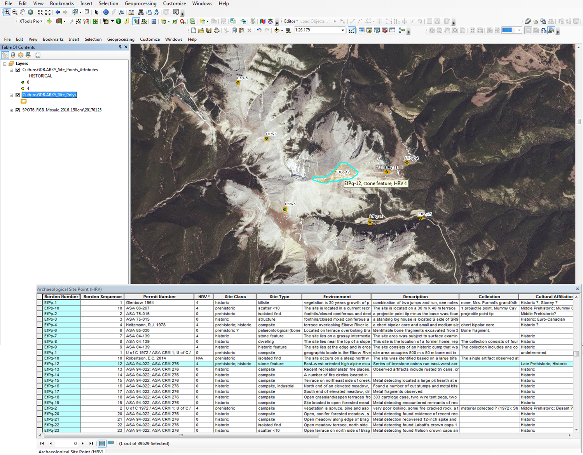Open the Go To XY tool
Screen dimensions: 583x455
[156, 12]
